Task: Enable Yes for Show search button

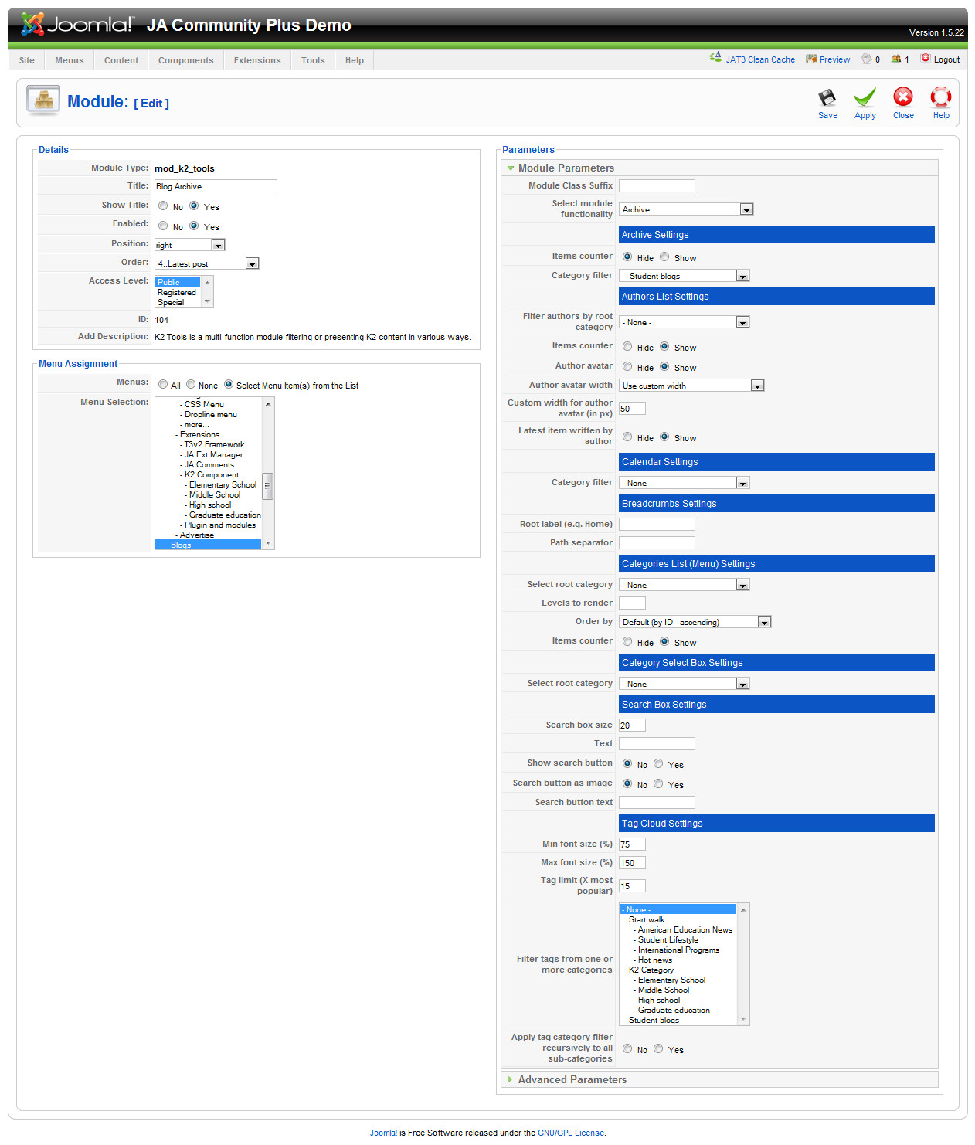Action: [x=658, y=764]
